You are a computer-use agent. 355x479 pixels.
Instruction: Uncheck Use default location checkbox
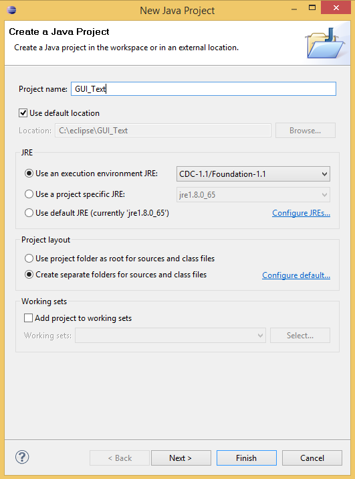[23, 113]
